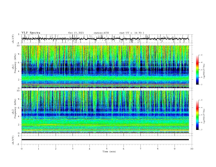This screenshot has width=216, height=167.
Task: Click the ch.1 spectrogram panel
Action: [x=105, y=67]
